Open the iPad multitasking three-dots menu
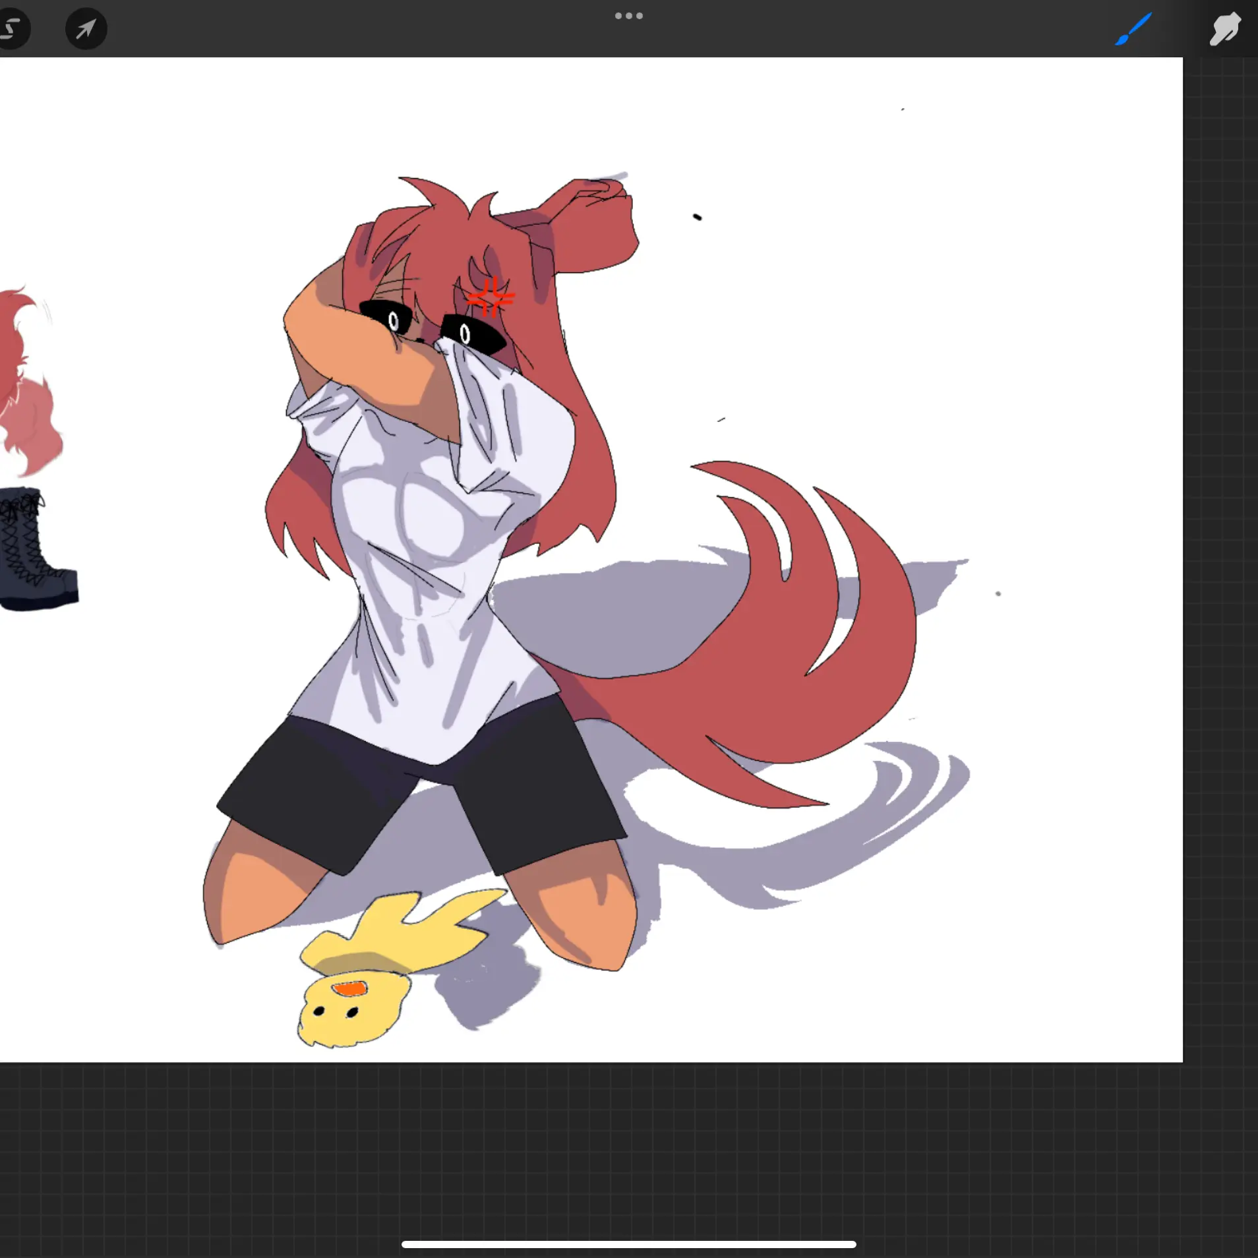The height and width of the screenshot is (1258, 1258). [x=628, y=16]
